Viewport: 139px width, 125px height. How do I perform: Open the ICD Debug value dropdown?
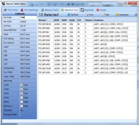click(x=28, y=39)
